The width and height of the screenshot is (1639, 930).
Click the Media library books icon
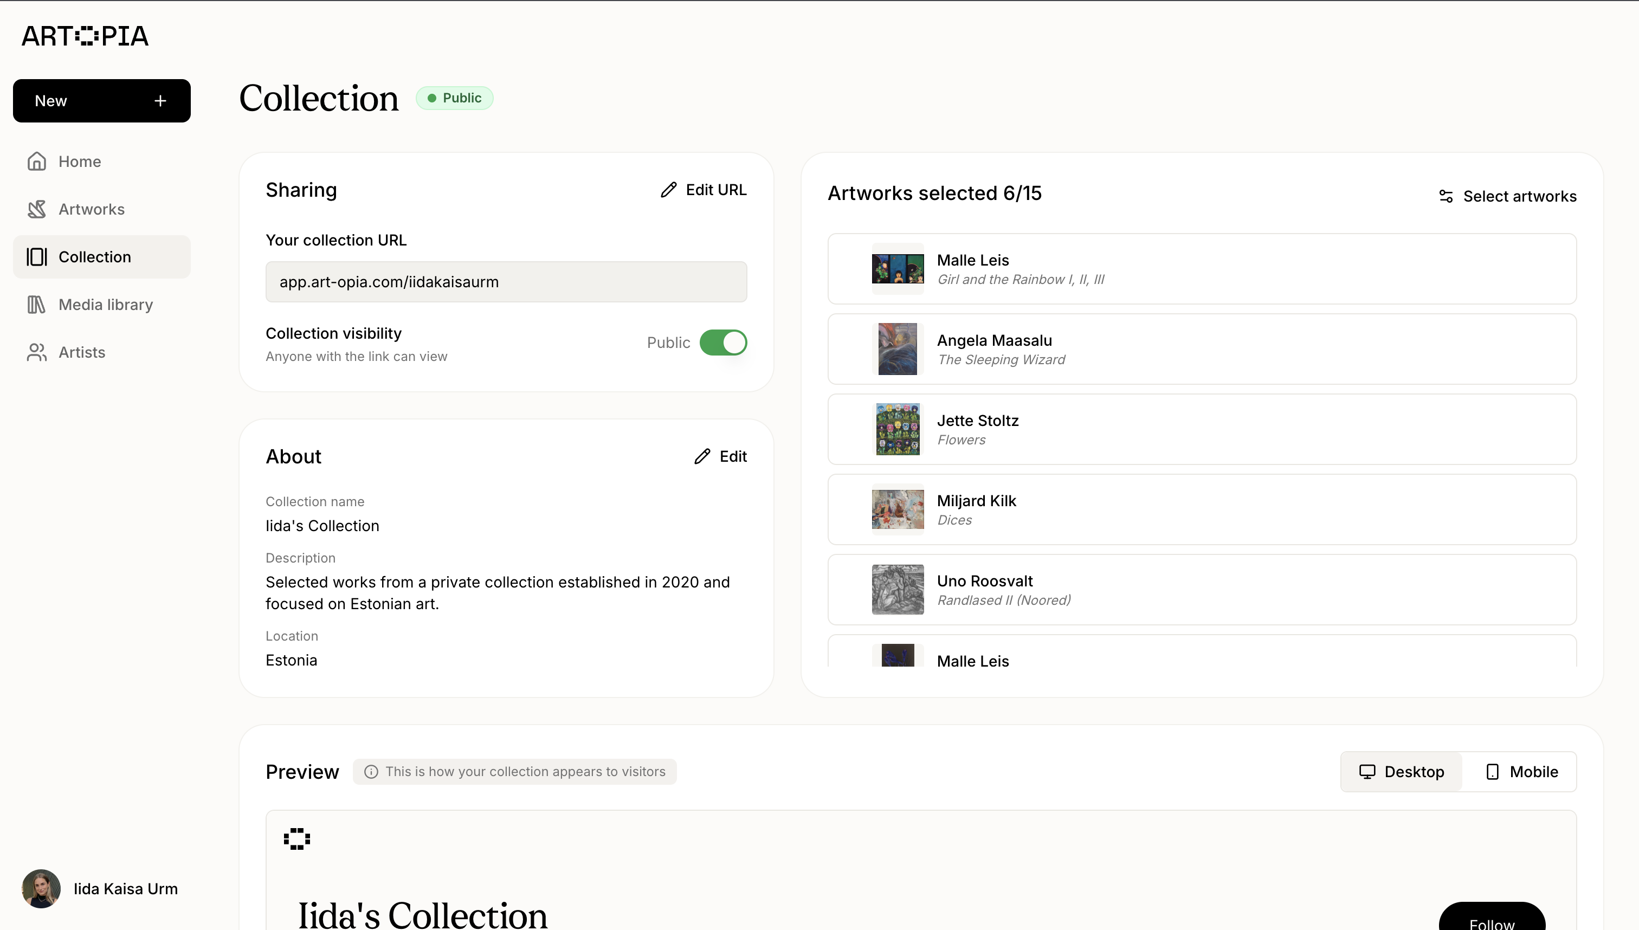point(36,305)
